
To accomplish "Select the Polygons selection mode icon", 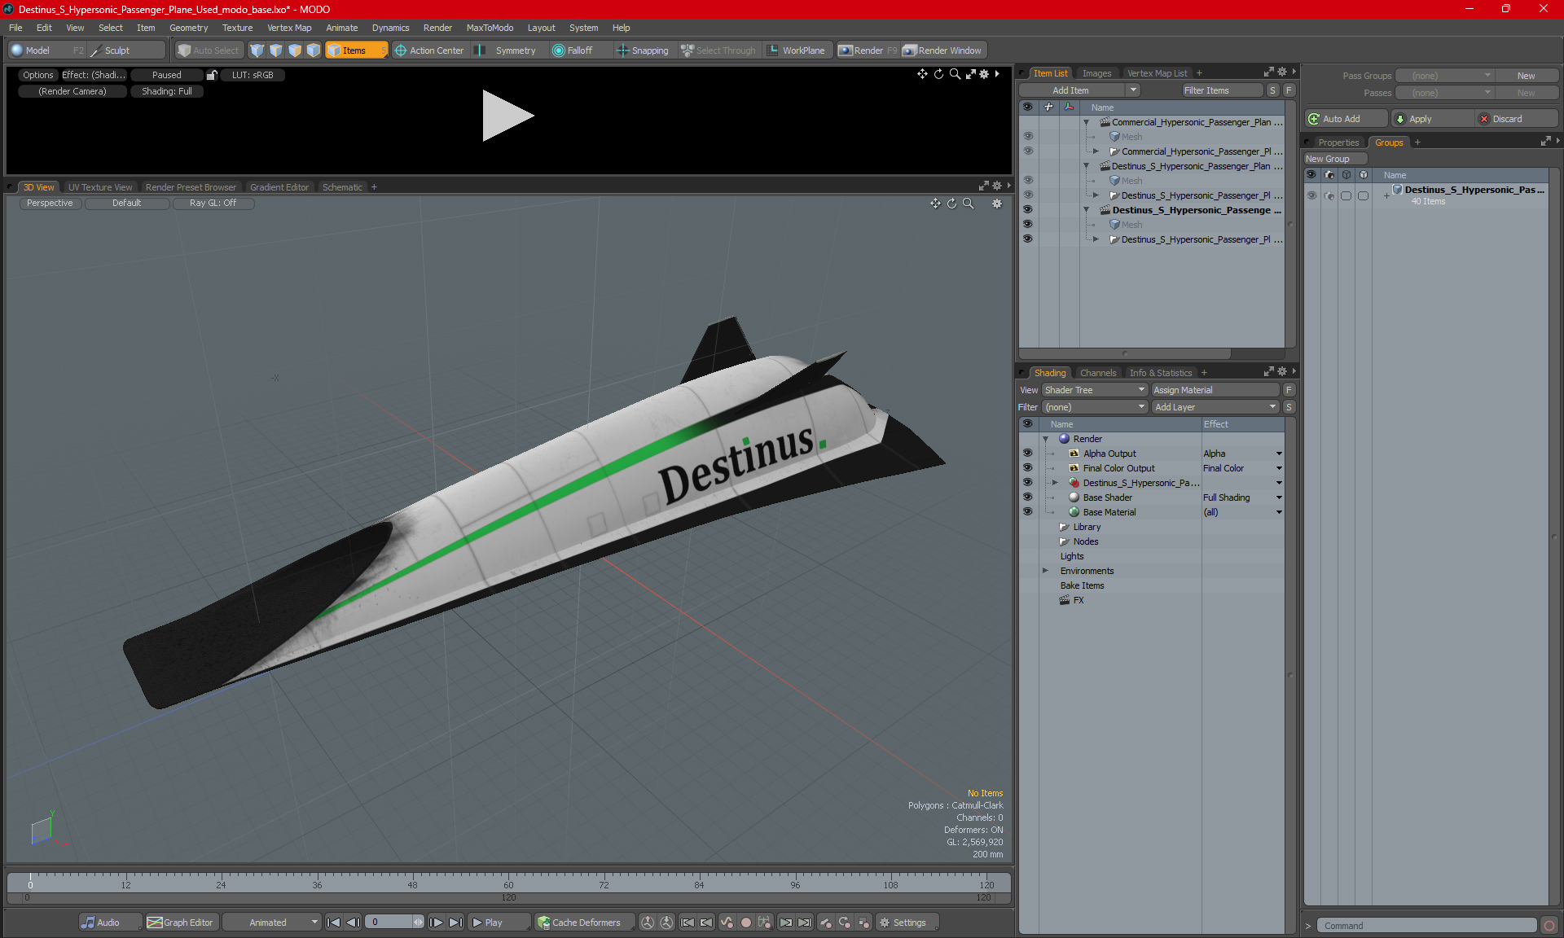I will (295, 50).
